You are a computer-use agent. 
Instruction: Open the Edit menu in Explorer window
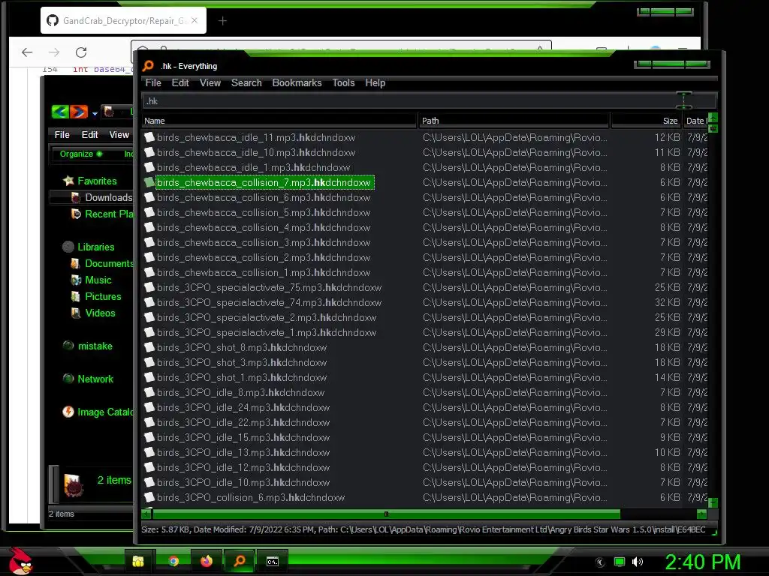pos(89,135)
